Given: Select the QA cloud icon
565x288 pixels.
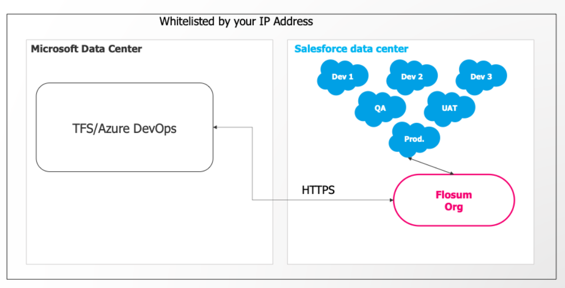Looking at the screenshot, I should tap(380, 108).
